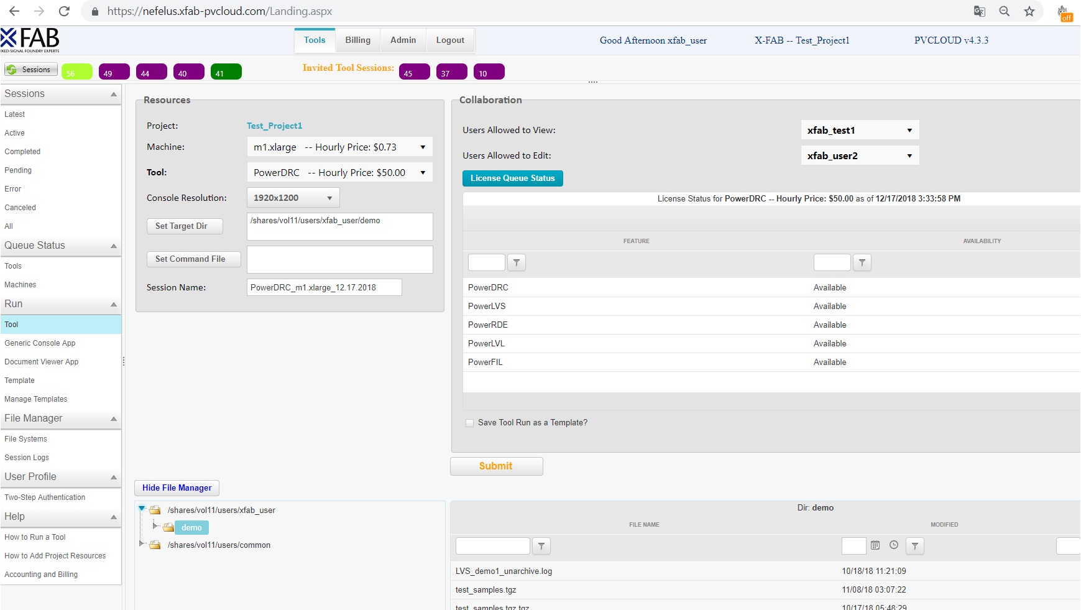Click the Feature column filter icon
Viewport: 1081px width, 610px height.
click(517, 263)
